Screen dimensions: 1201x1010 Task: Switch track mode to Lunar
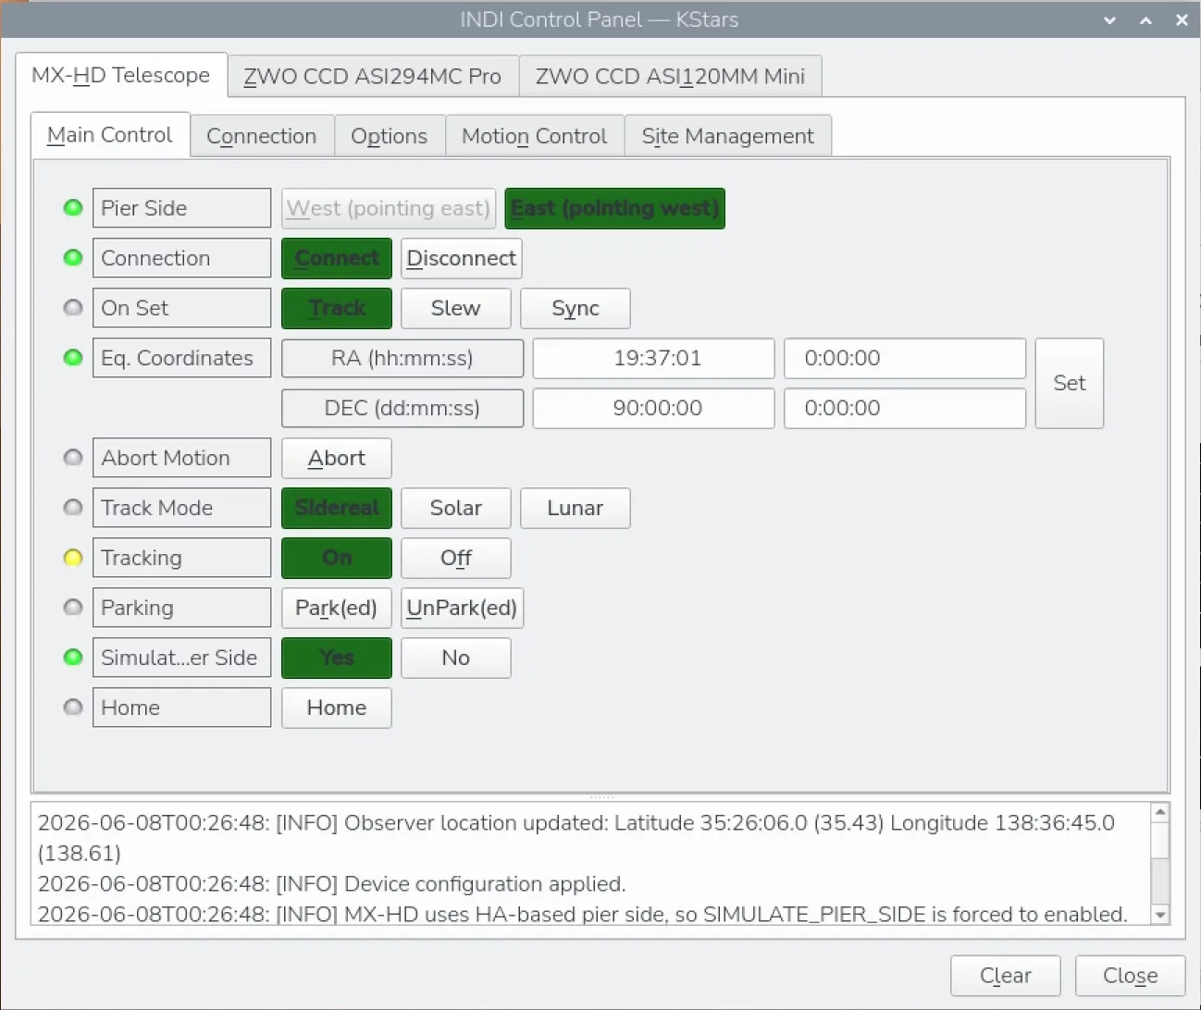click(x=576, y=508)
